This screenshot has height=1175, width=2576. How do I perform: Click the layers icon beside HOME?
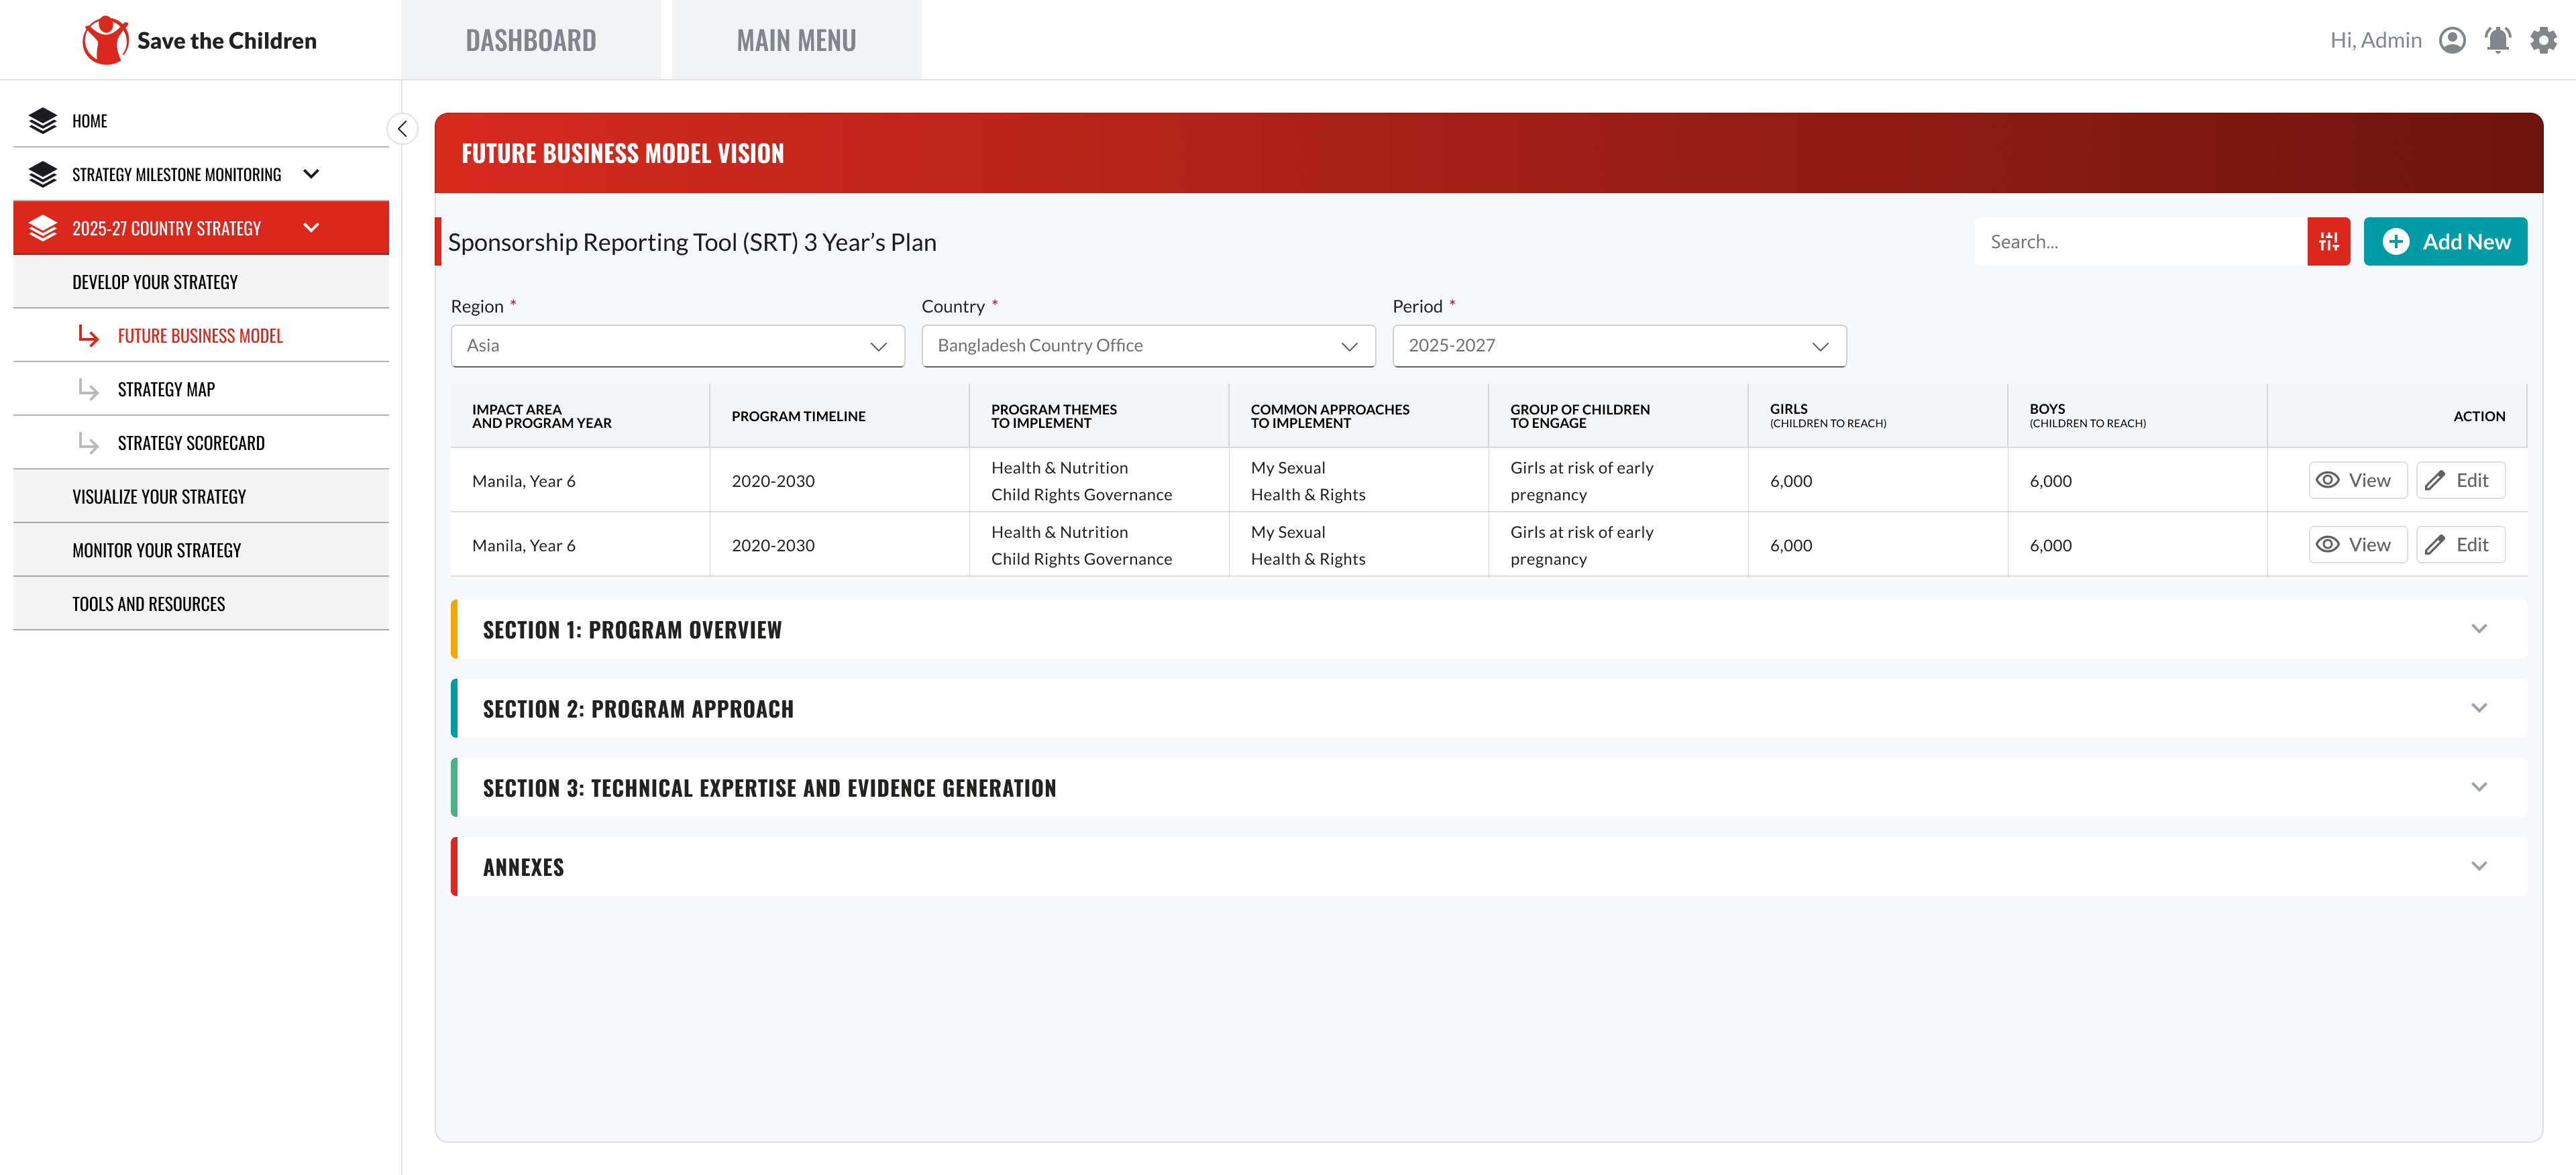(43, 120)
